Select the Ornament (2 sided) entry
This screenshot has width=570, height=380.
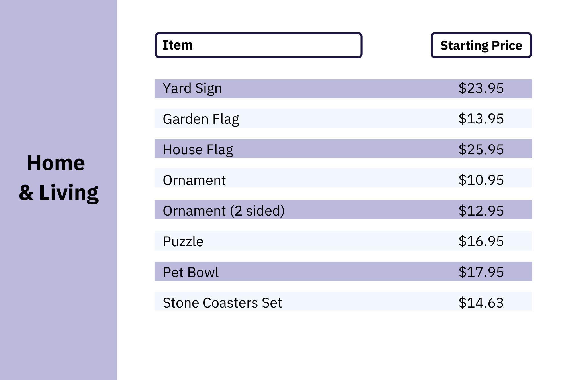click(x=223, y=211)
